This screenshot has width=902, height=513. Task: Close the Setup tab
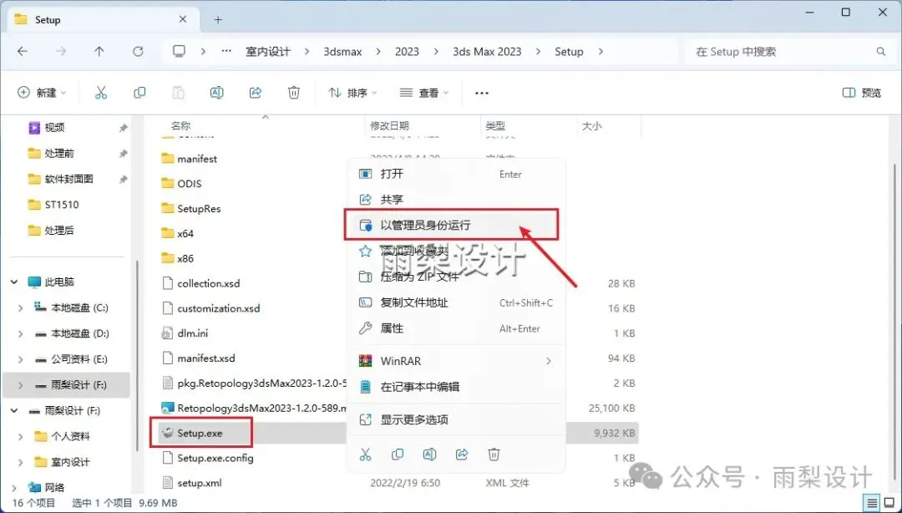click(x=182, y=19)
